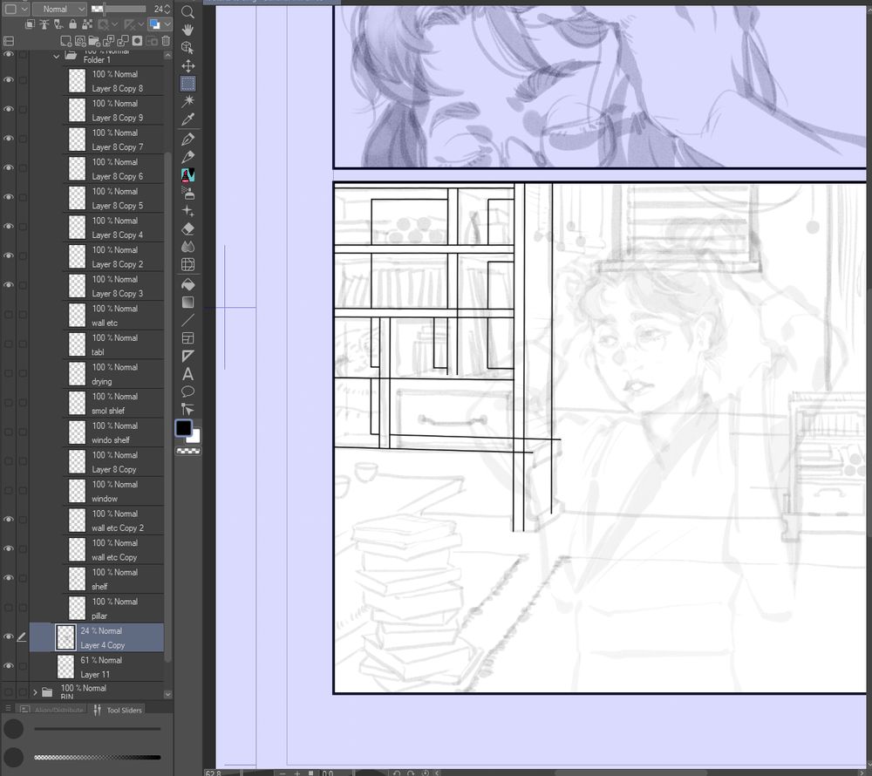This screenshot has height=776, width=872.
Task: Click the New vector layer icon
Action: (80, 41)
